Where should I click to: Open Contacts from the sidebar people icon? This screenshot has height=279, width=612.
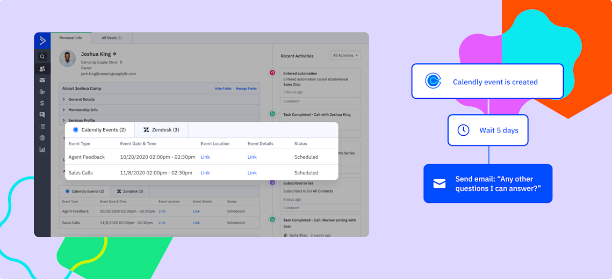[x=42, y=69]
